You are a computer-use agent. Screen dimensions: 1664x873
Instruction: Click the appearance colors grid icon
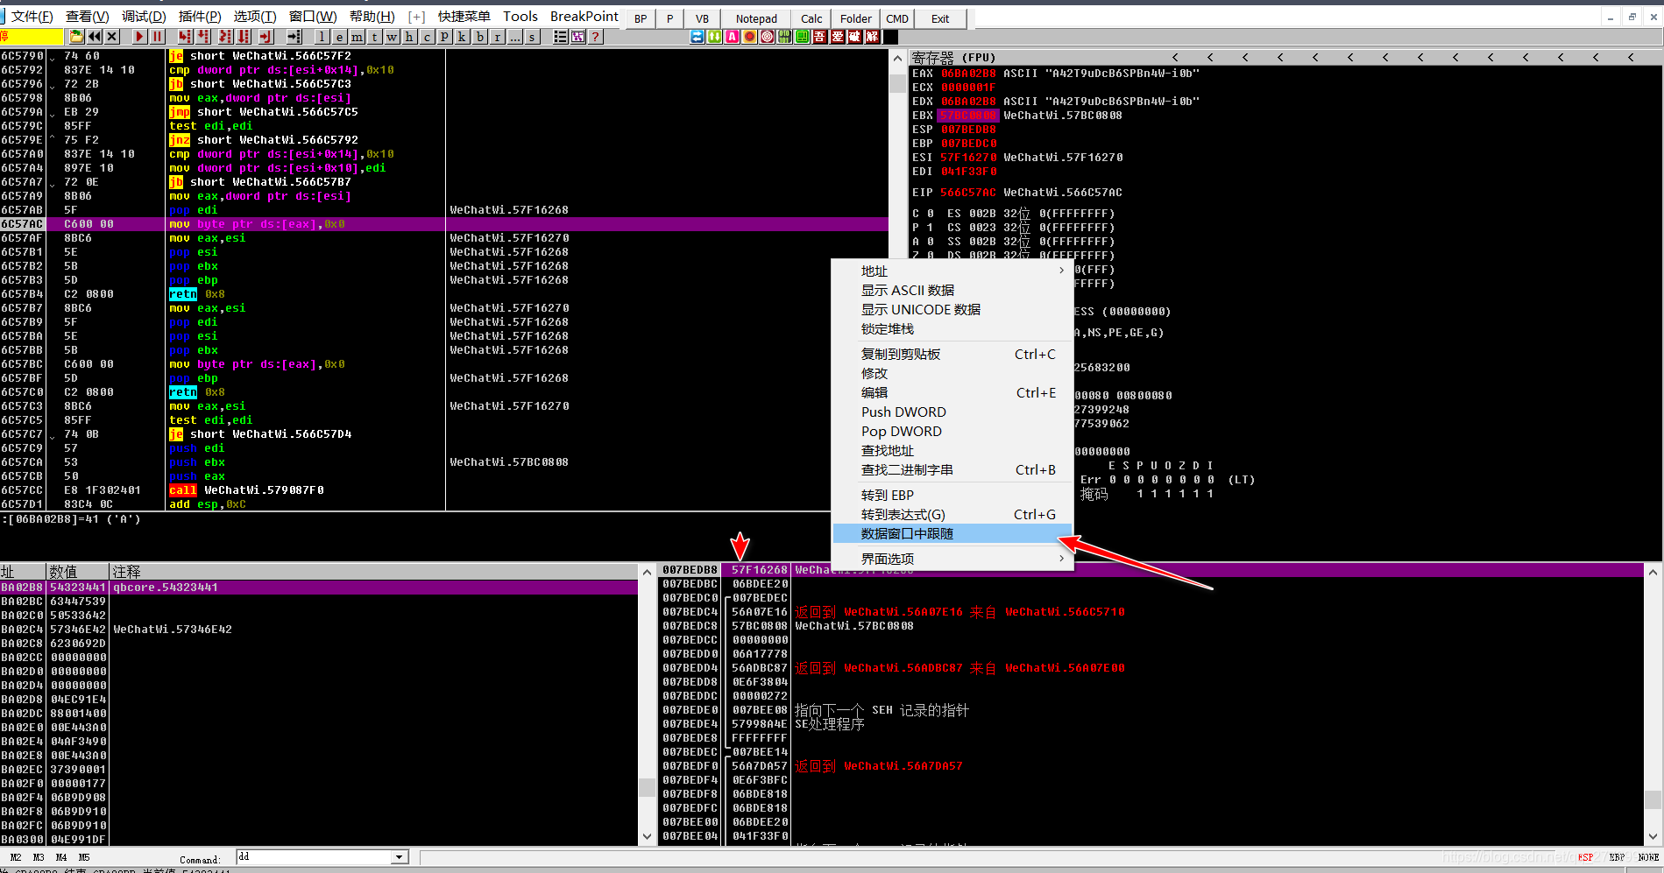click(578, 37)
